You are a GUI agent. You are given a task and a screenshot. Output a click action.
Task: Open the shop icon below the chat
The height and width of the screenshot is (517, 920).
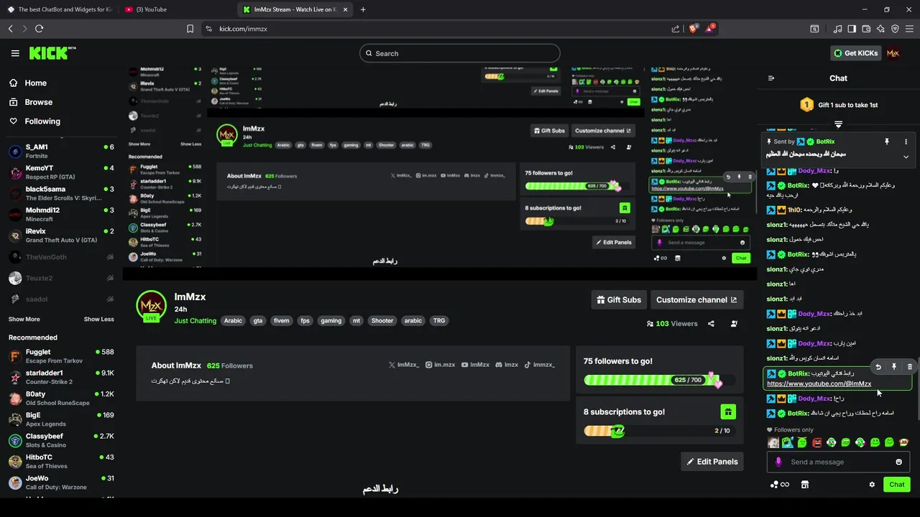point(805,485)
